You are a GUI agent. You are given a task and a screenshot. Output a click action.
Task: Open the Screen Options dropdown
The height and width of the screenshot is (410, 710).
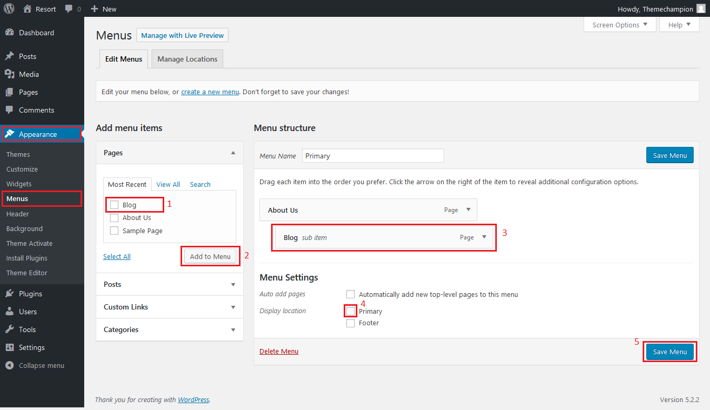coord(620,25)
